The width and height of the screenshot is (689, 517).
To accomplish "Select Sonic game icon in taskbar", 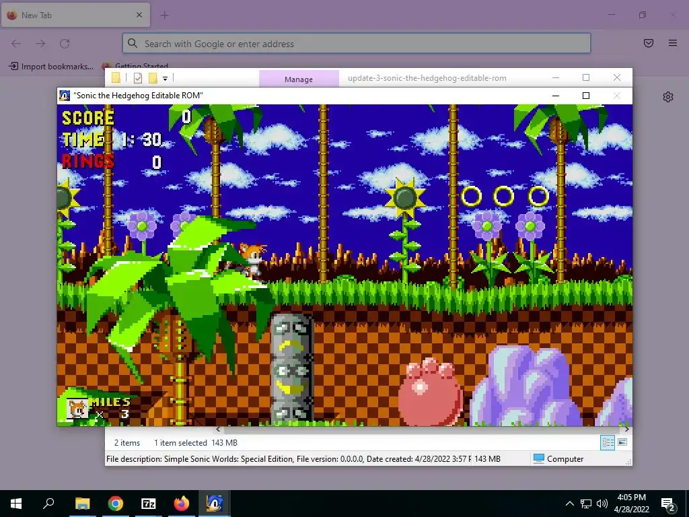I will pos(215,504).
